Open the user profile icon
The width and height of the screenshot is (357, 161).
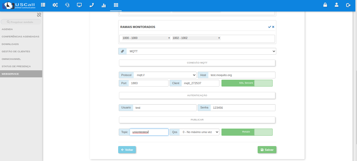(337, 5)
